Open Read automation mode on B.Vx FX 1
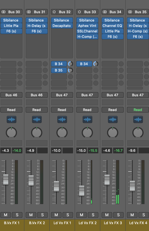Image resolution: width=149 pixels, height=231 pixels. point(11,110)
